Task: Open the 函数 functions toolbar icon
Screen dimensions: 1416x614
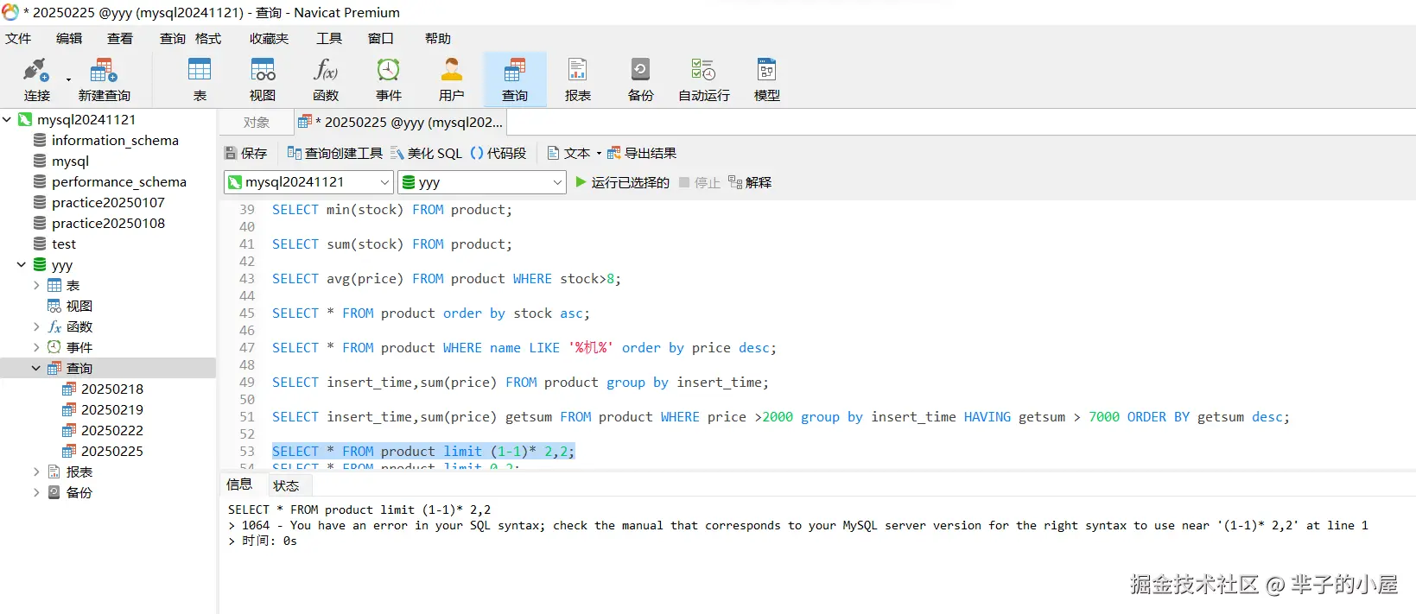Action: point(326,79)
